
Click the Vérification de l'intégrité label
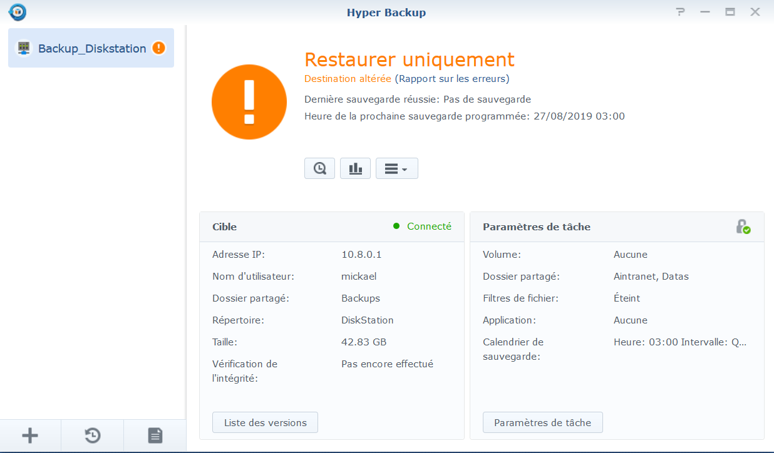(245, 371)
